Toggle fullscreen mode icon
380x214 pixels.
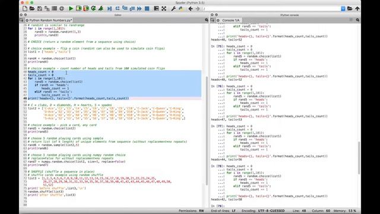tap(164, 8)
